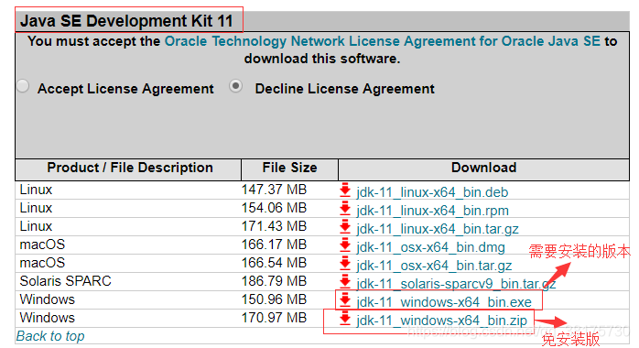The image size is (639, 348).
Task: Click the 147.37 MB file size cell
Action: (274, 190)
